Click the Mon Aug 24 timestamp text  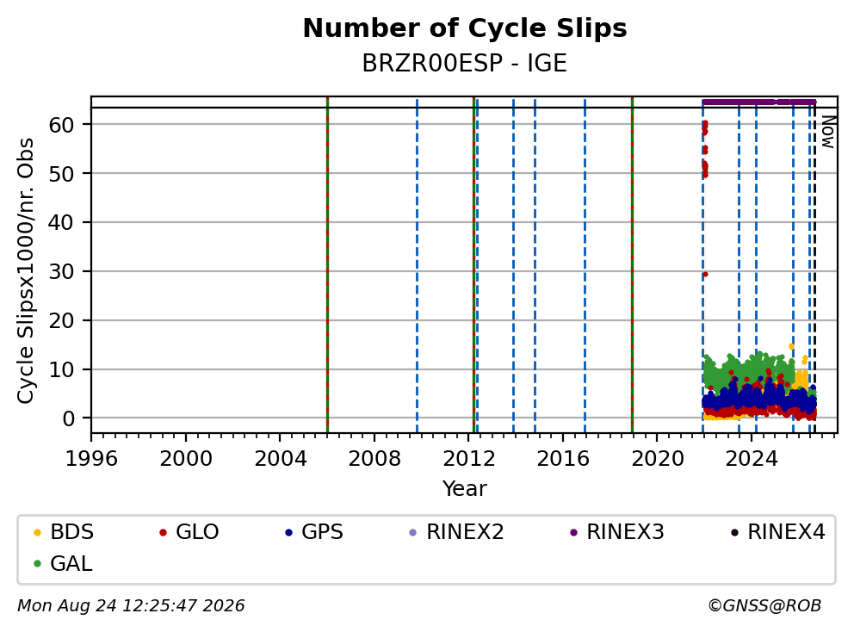pos(131,606)
